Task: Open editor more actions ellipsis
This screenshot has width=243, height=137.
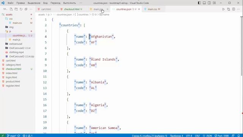Action: coord(238,9)
